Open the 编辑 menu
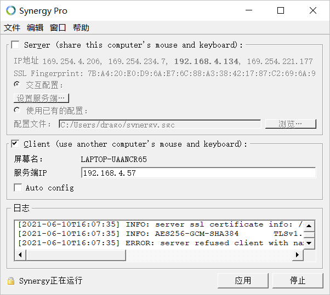330x295 pixels. 35,27
